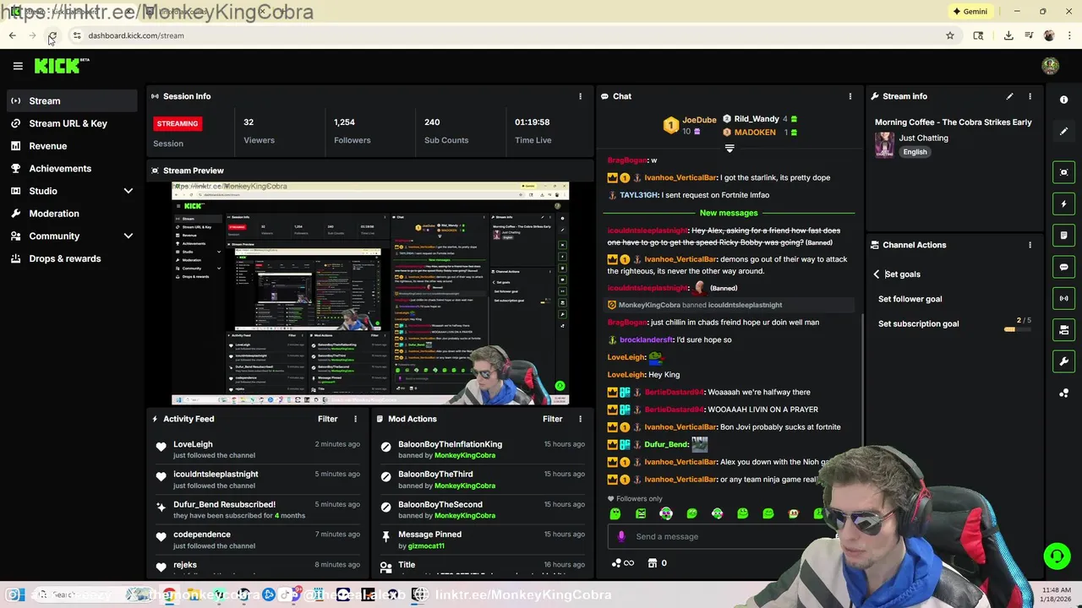Reload the dashboard page
The image size is (1082, 608).
52,35
